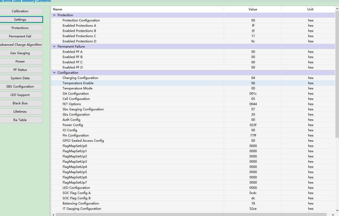Select the Enabled PF A row
339x216 pixels.
coord(193,52)
